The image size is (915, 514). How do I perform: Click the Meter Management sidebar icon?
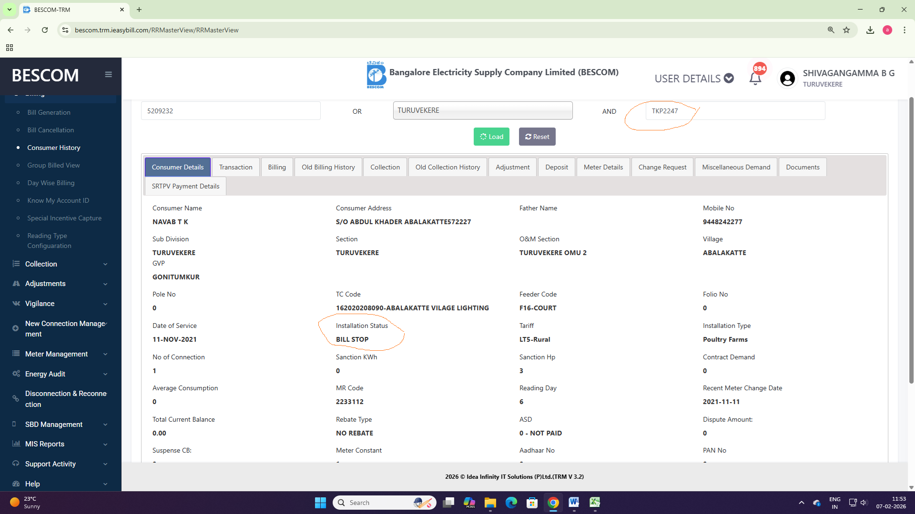coord(16,354)
